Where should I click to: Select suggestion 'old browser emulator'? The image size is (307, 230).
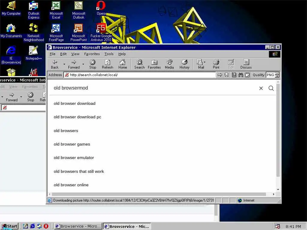pyautogui.click(x=74, y=158)
